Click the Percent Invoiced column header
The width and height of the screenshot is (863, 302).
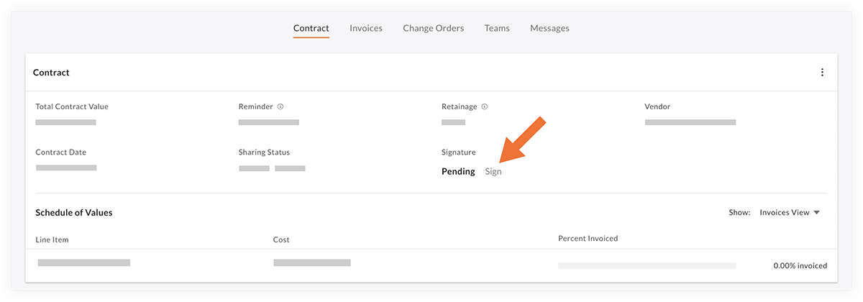tap(588, 238)
